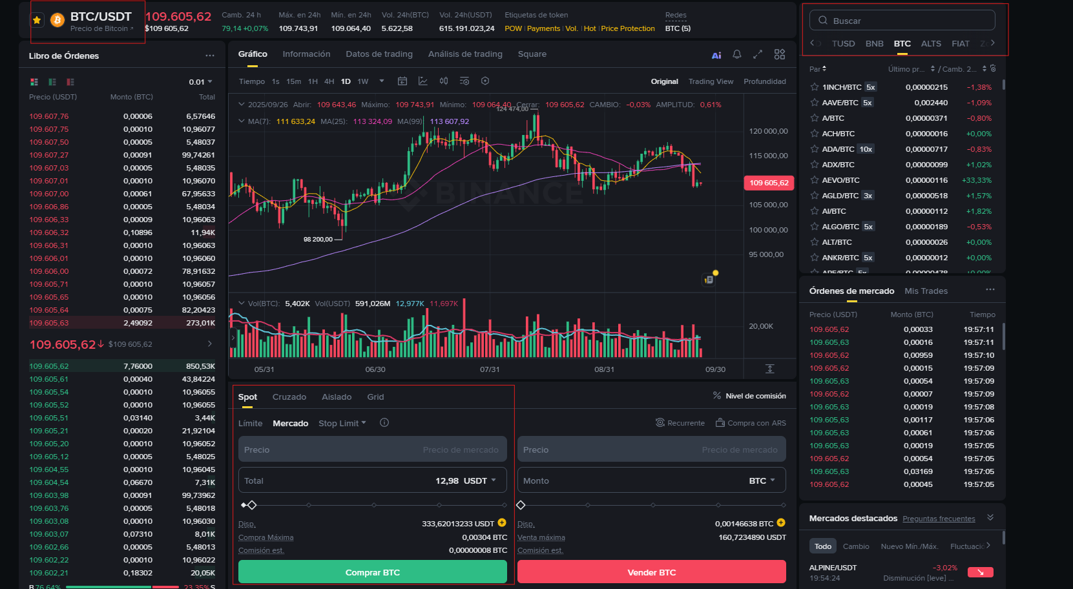Switch order book to buy-only view icon
Screen dimensions: 1073x589
point(52,82)
